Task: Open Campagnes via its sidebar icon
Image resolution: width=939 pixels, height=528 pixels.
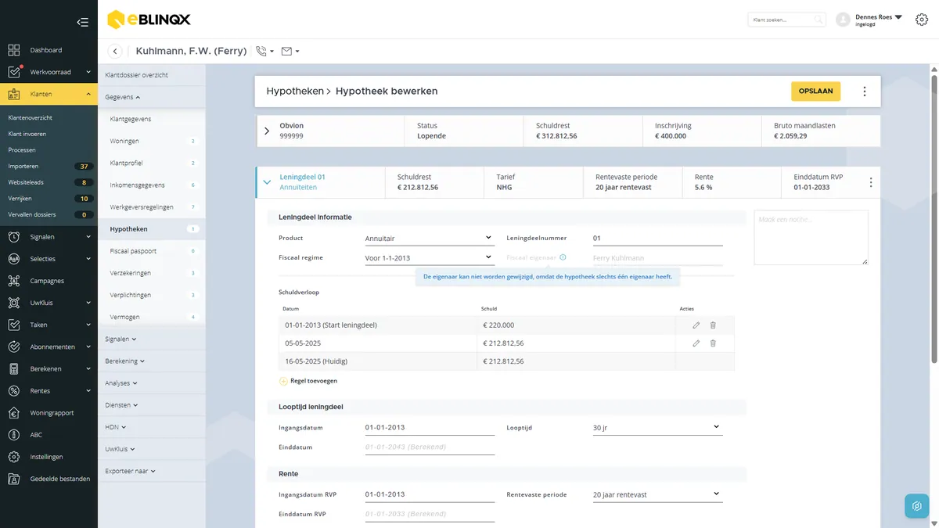Action: 14,281
